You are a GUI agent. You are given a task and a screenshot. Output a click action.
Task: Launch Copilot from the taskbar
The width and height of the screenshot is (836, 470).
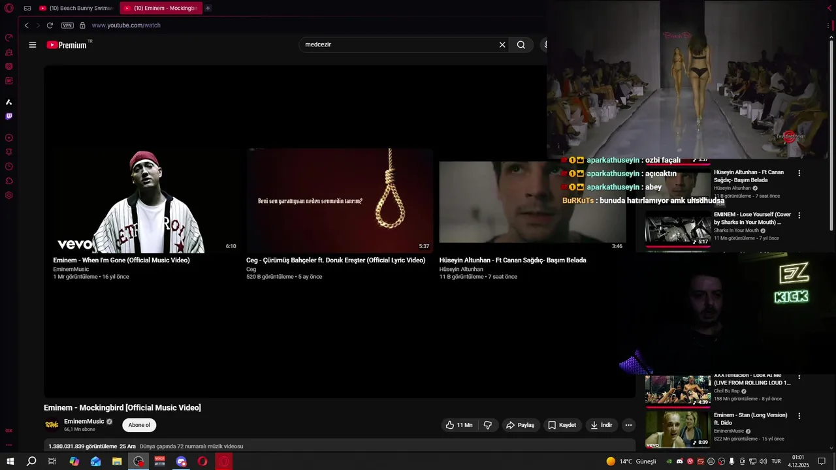pyautogui.click(x=74, y=462)
